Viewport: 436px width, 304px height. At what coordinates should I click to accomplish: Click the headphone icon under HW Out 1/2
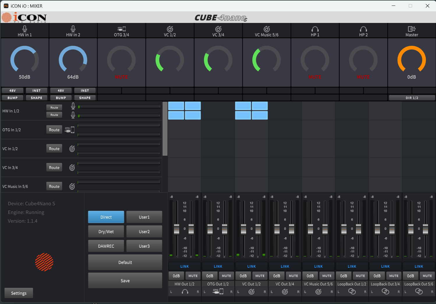click(185, 292)
